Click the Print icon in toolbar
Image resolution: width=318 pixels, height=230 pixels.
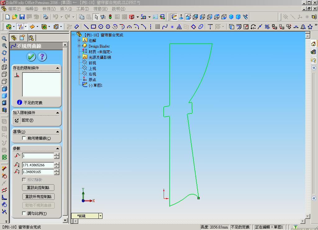coord(46,17)
